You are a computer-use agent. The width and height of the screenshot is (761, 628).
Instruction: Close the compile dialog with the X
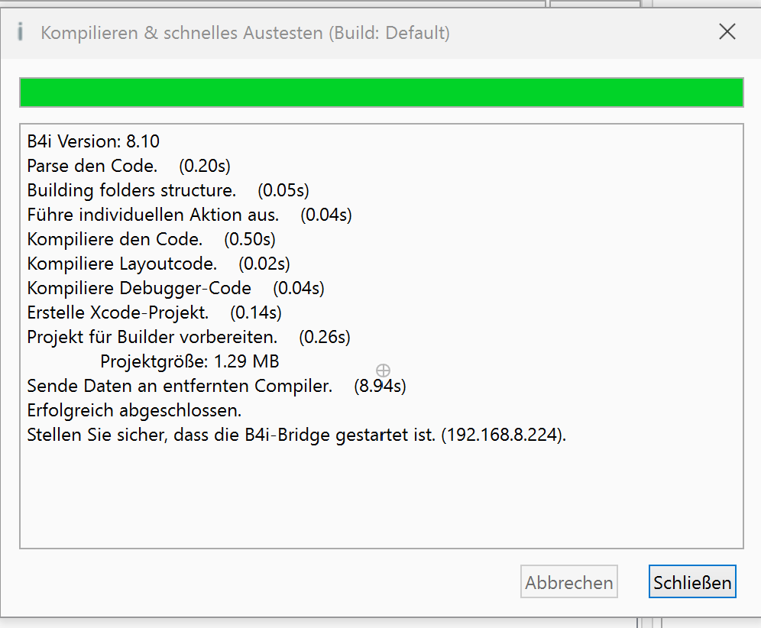click(727, 31)
